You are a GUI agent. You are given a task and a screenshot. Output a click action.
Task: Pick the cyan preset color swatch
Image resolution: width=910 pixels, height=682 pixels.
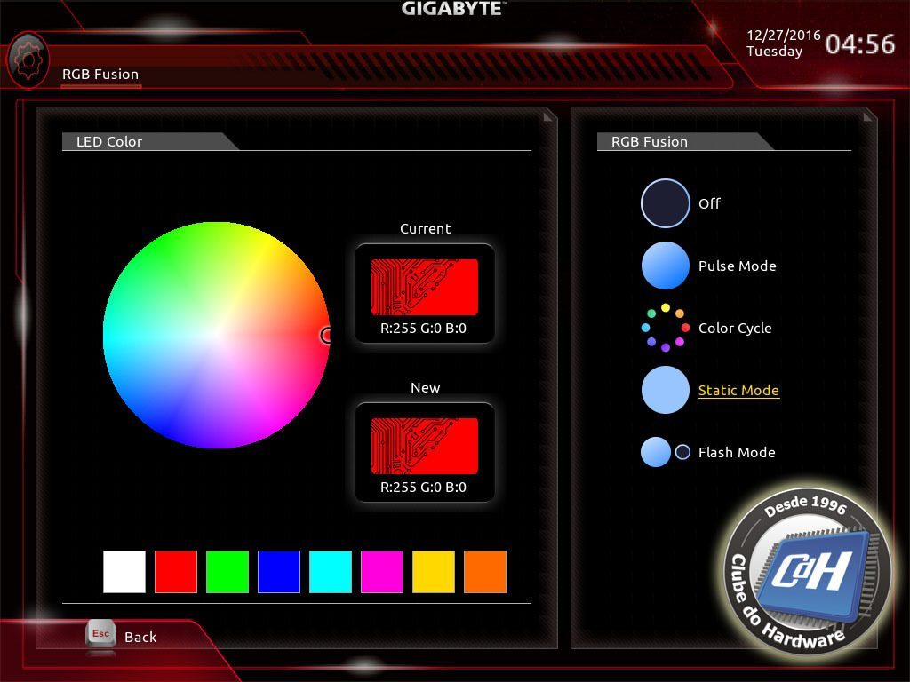pos(331,572)
